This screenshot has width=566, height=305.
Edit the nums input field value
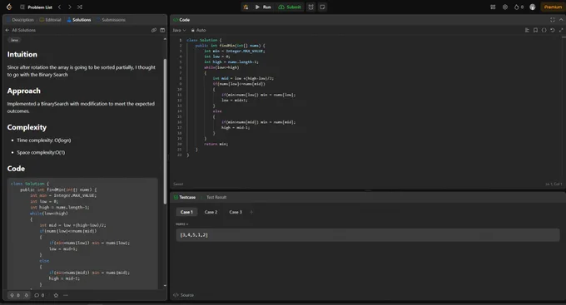pyautogui.click(x=368, y=235)
